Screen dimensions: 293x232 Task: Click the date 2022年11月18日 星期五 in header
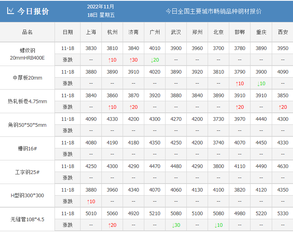pyautogui.click(x=101, y=11)
